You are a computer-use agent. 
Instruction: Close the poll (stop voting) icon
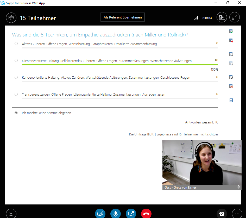pyautogui.click(x=231, y=40)
